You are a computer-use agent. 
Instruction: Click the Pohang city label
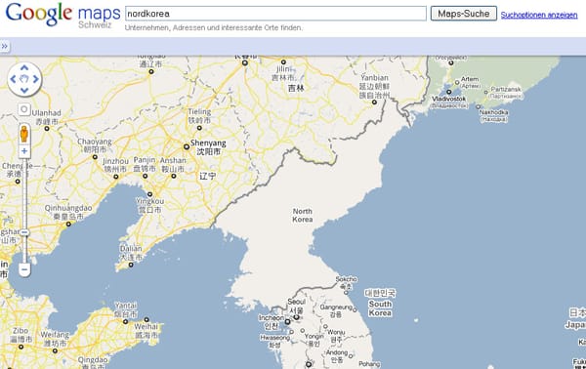[369, 364]
